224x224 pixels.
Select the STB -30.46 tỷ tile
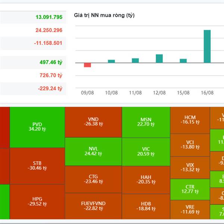point(37,166)
